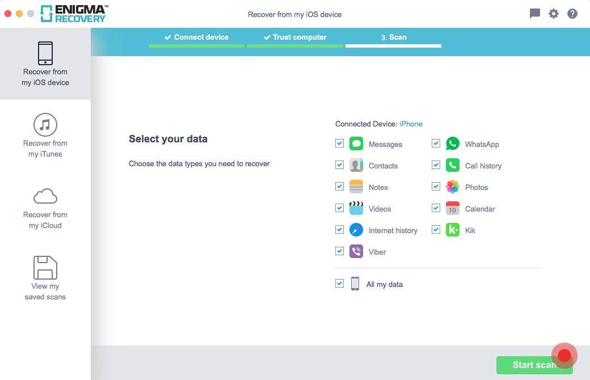
Task: Click the Contacts app icon
Action: point(356,165)
